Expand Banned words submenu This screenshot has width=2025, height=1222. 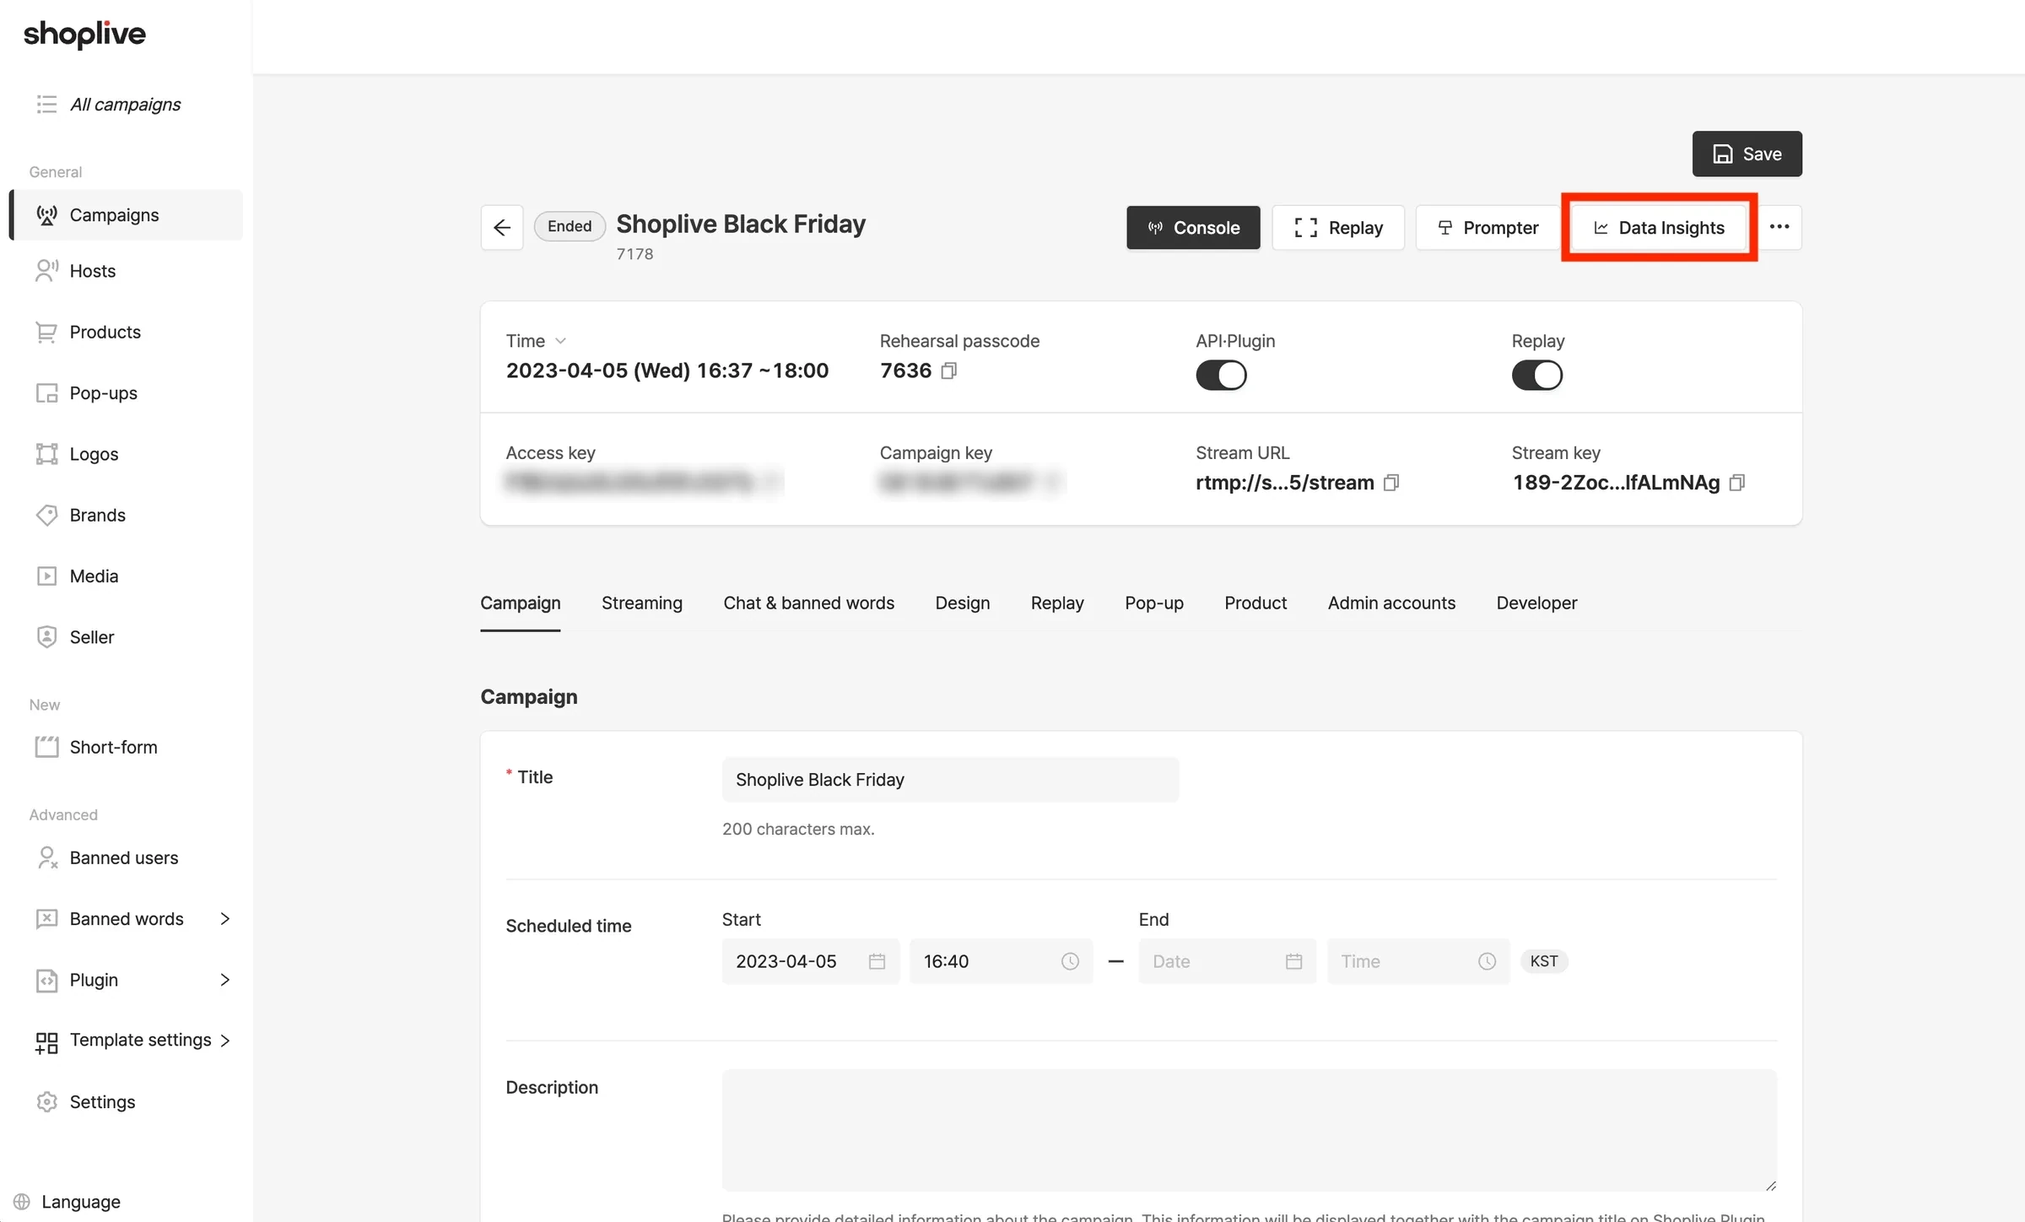(x=224, y=919)
